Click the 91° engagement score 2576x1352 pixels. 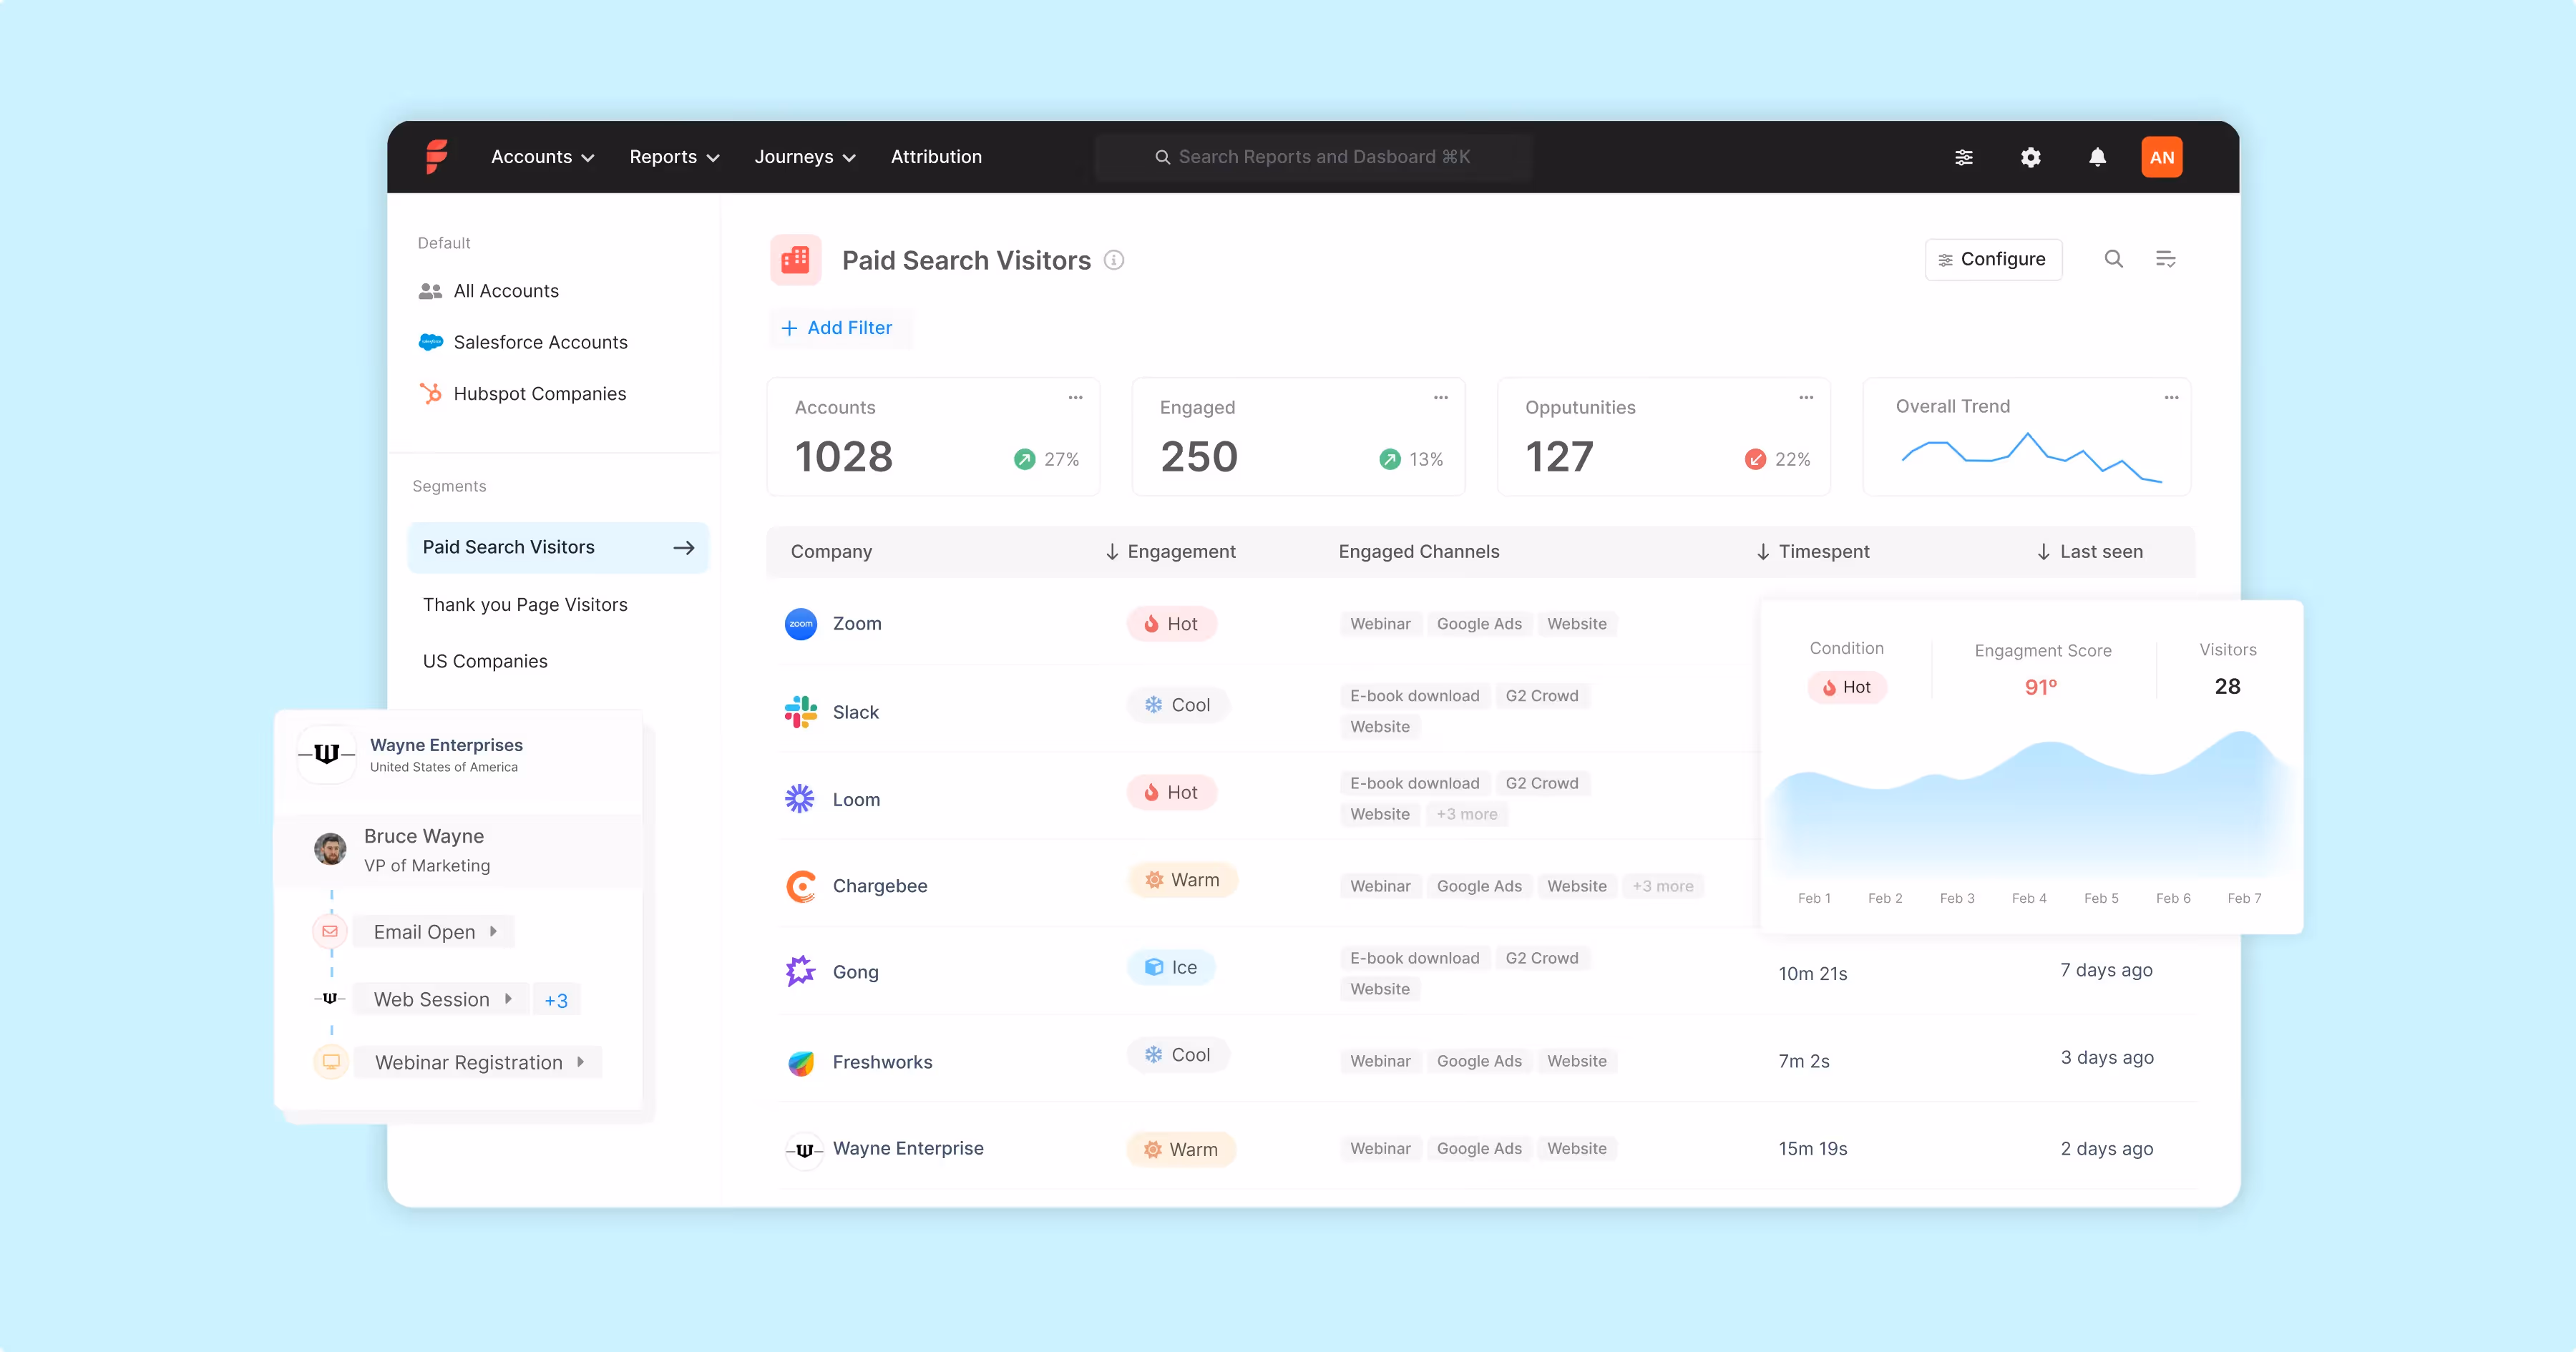click(x=2041, y=687)
